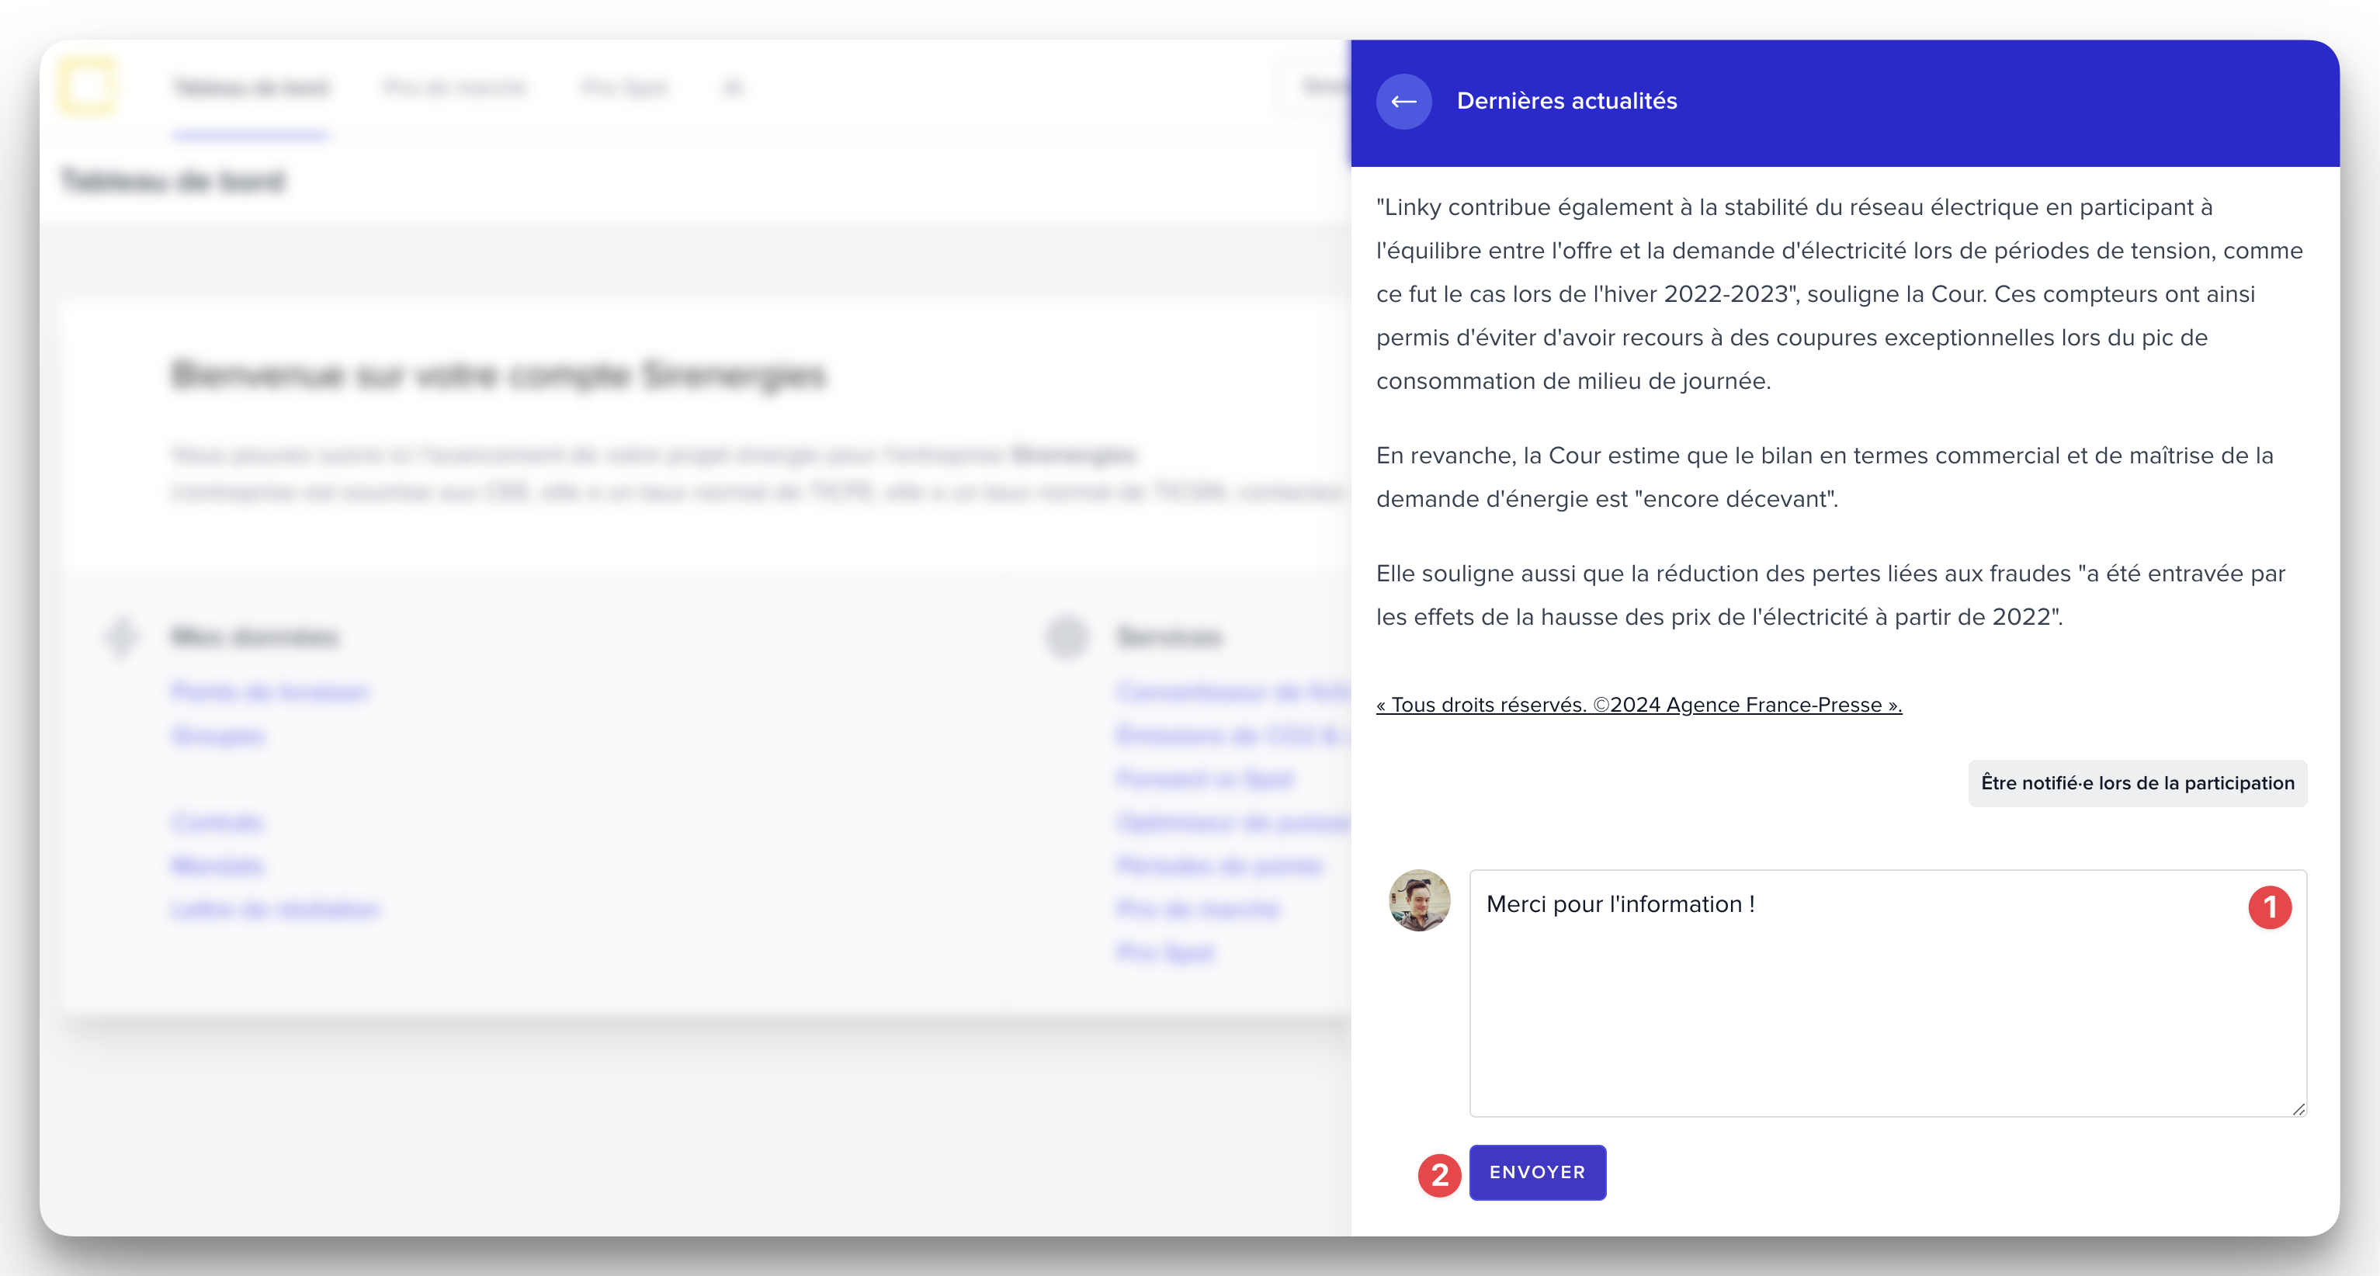The image size is (2380, 1276).
Task: Click the back arrow in news panel
Action: 1403,102
